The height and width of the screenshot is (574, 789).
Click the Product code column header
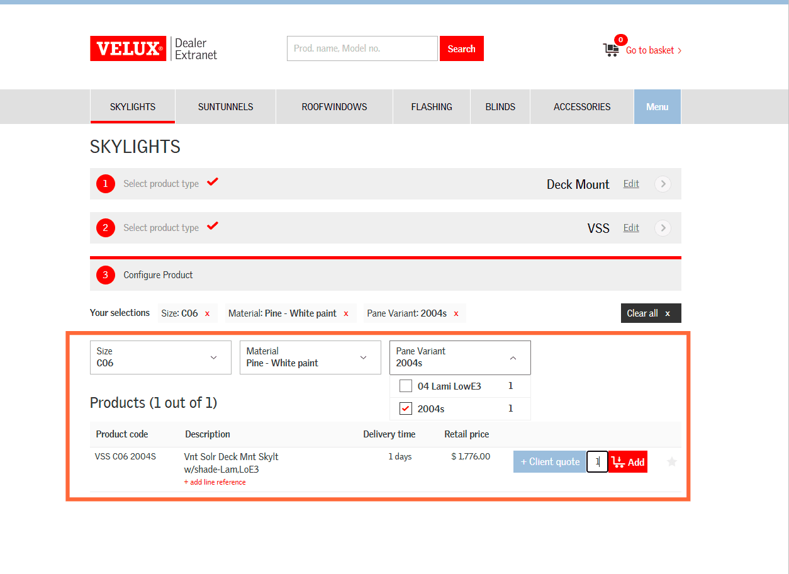(122, 434)
